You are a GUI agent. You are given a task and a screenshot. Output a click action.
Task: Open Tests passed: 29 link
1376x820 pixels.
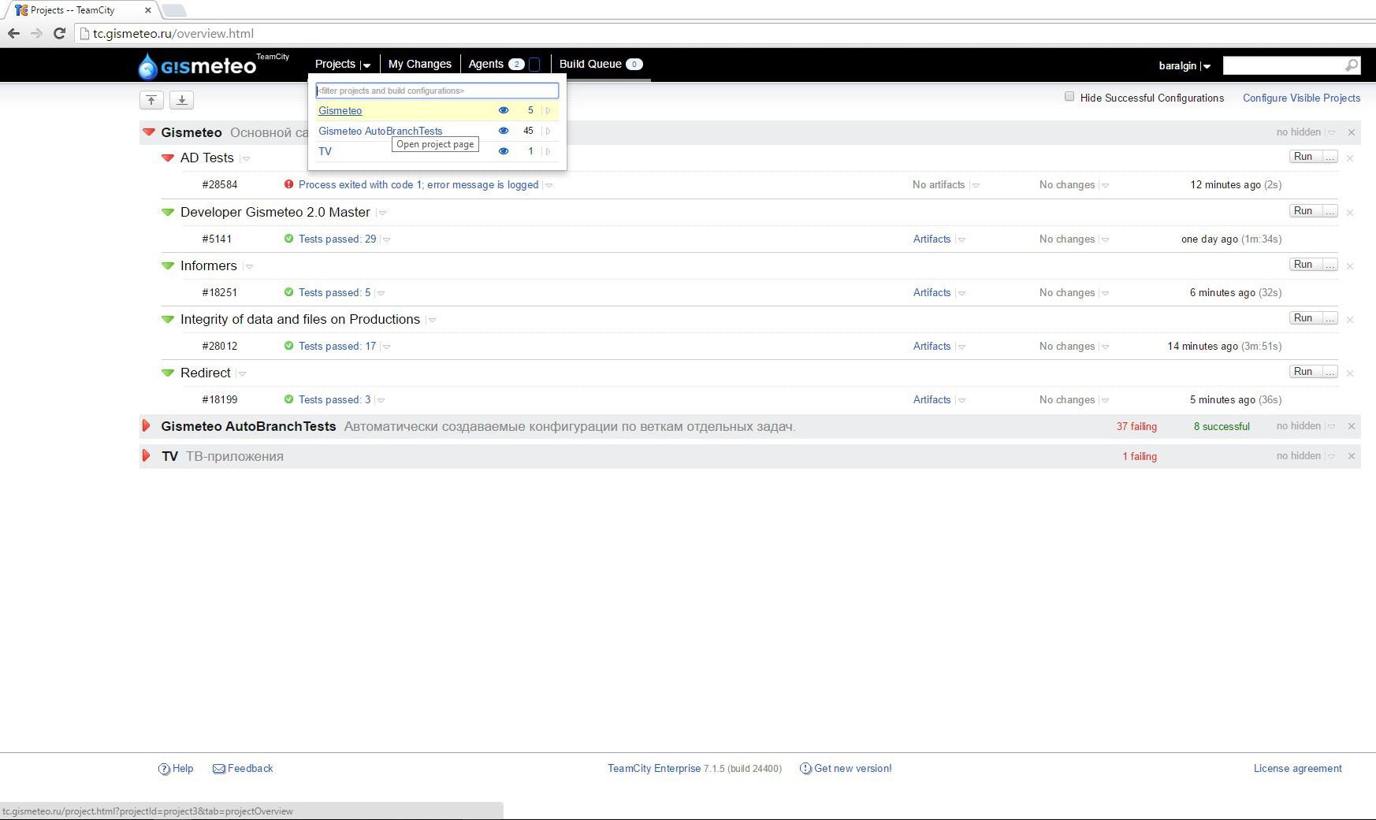tap(337, 239)
